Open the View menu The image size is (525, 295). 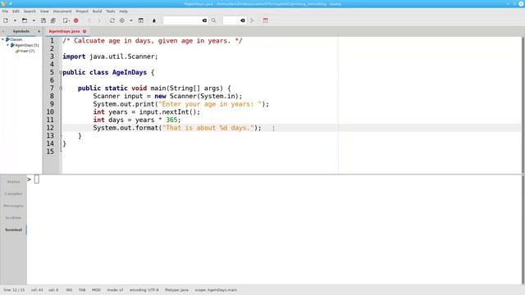click(x=44, y=11)
